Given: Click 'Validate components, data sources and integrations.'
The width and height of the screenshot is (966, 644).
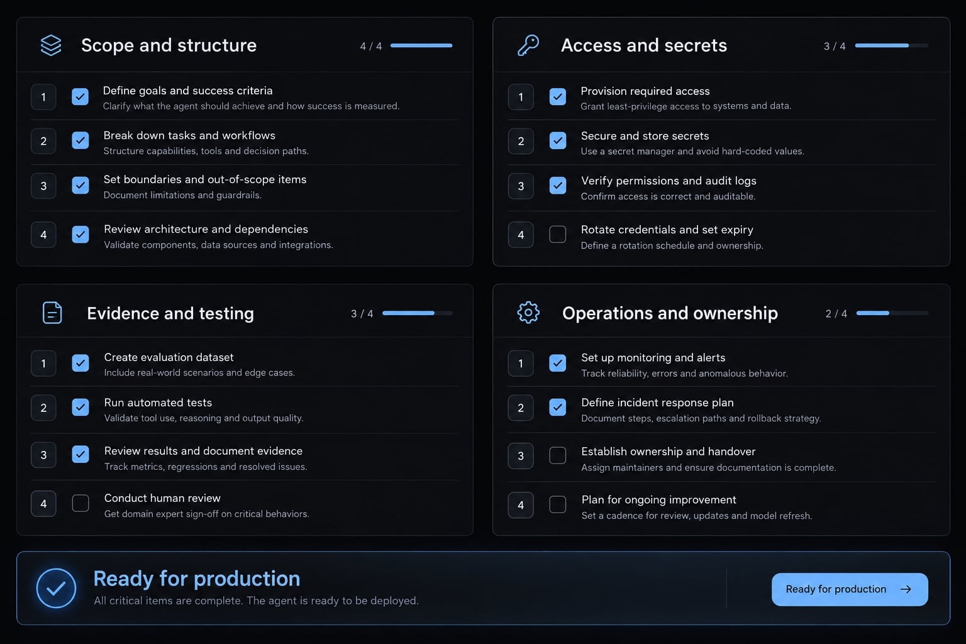Looking at the screenshot, I should 218,245.
